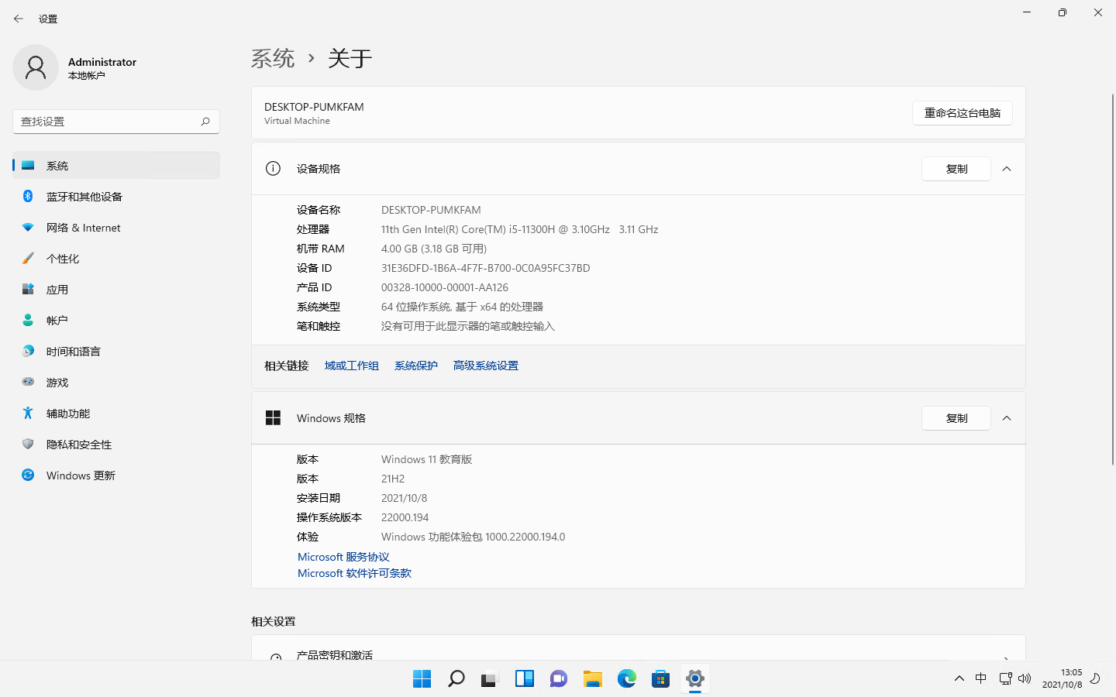This screenshot has width=1116, height=697.
Task: Select 应用 in the sidebar
Action: coord(116,290)
